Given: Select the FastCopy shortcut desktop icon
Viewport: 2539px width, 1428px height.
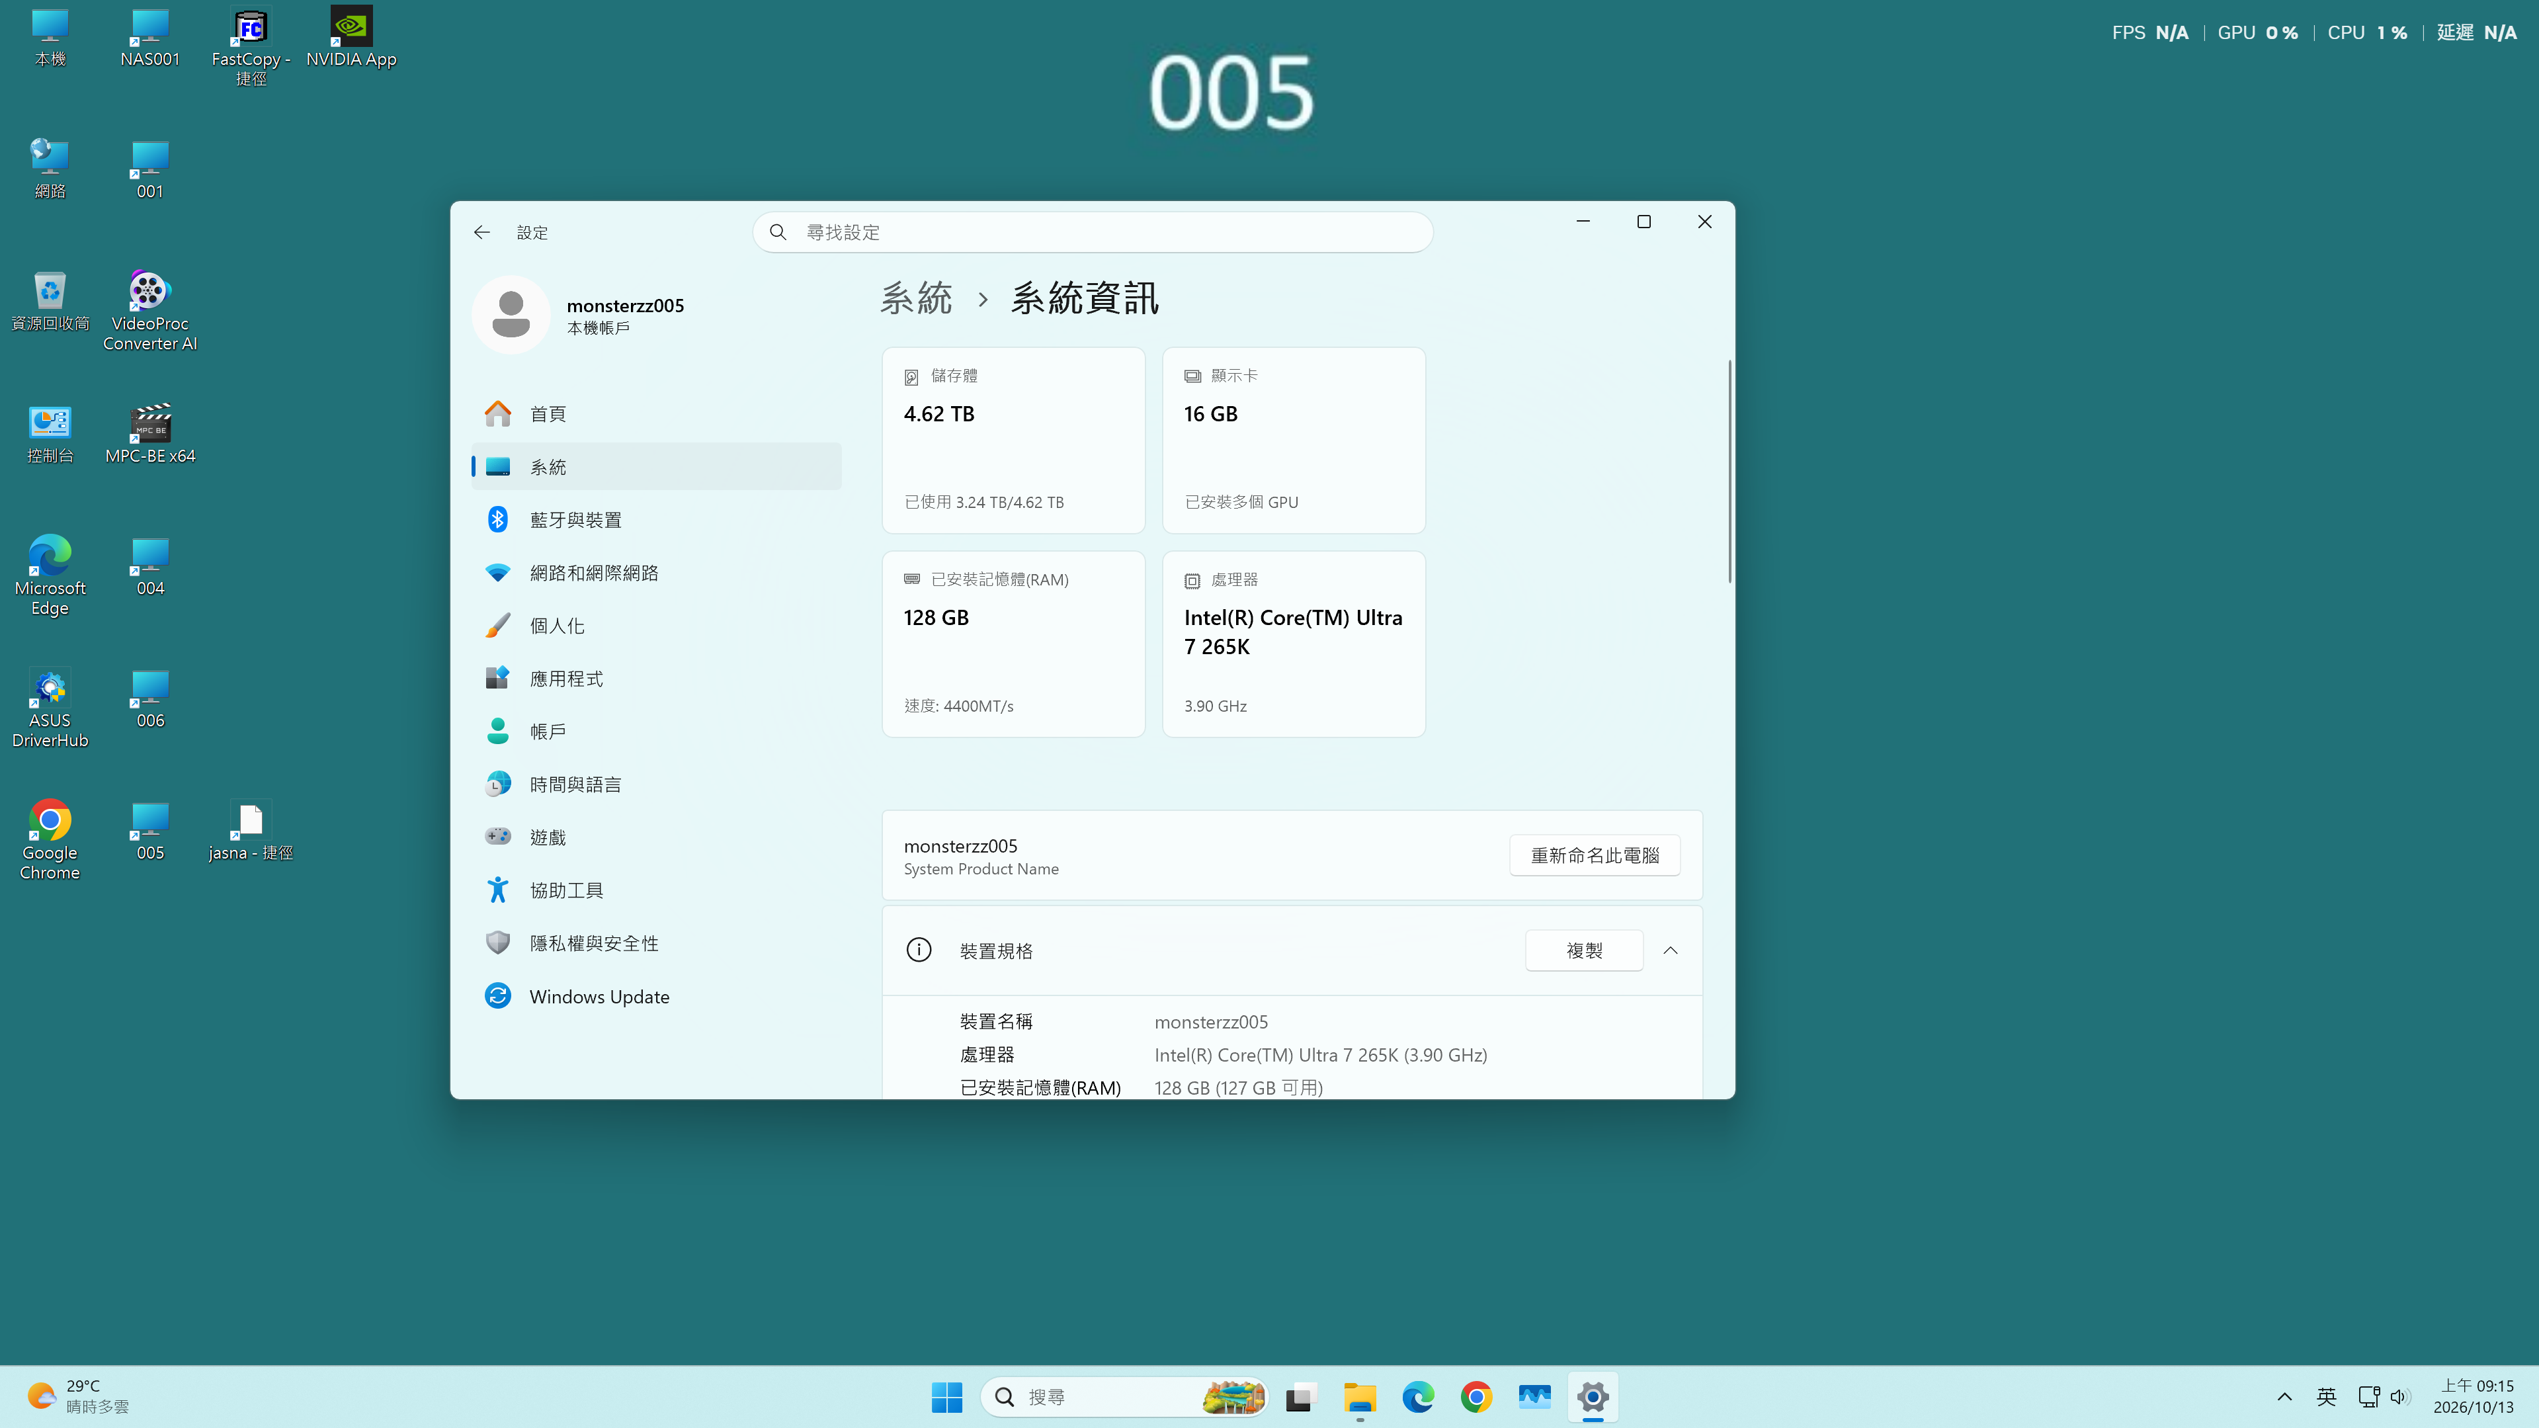Looking at the screenshot, I should point(251,48).
